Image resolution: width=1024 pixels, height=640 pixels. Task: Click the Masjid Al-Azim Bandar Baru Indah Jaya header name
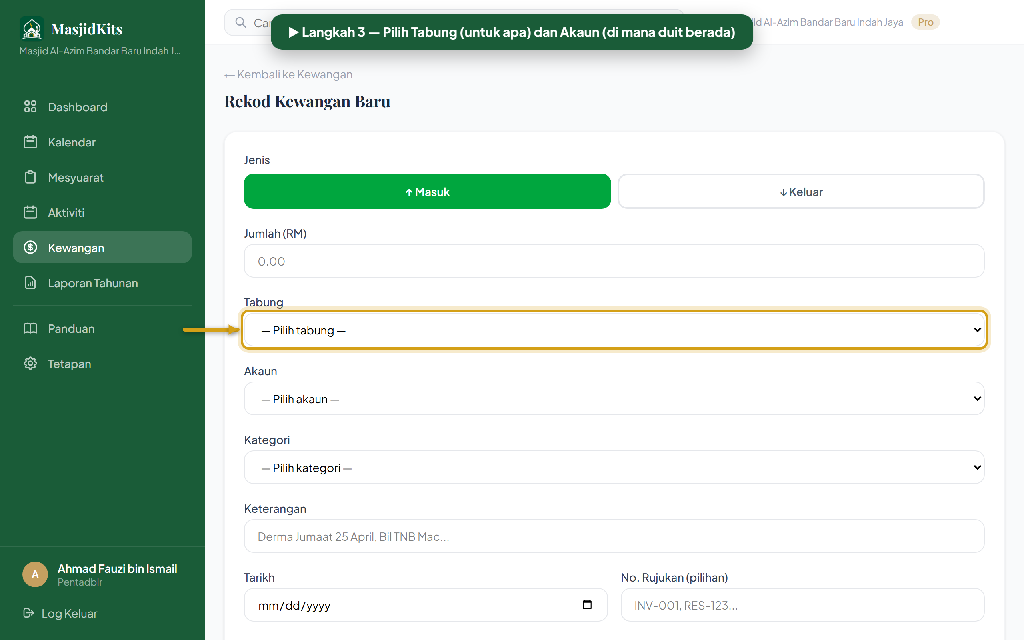828,22
